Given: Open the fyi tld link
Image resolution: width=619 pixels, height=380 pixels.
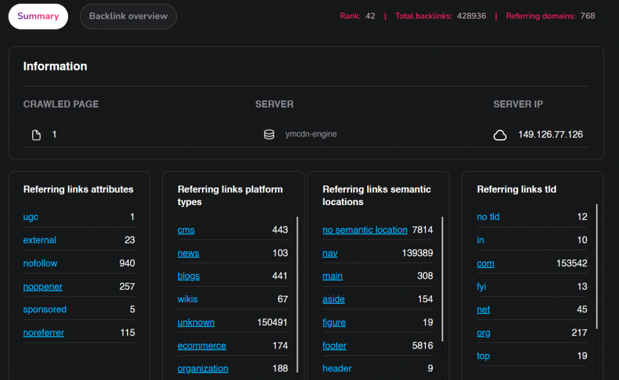Looking at the screenshot, I should click(481, 287).
